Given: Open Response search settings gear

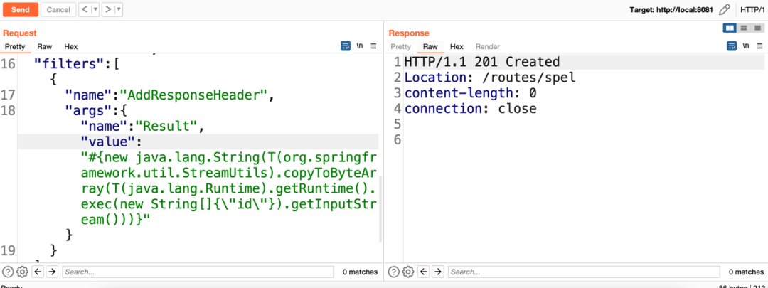Looking at the screenshot, I should 408,272.
